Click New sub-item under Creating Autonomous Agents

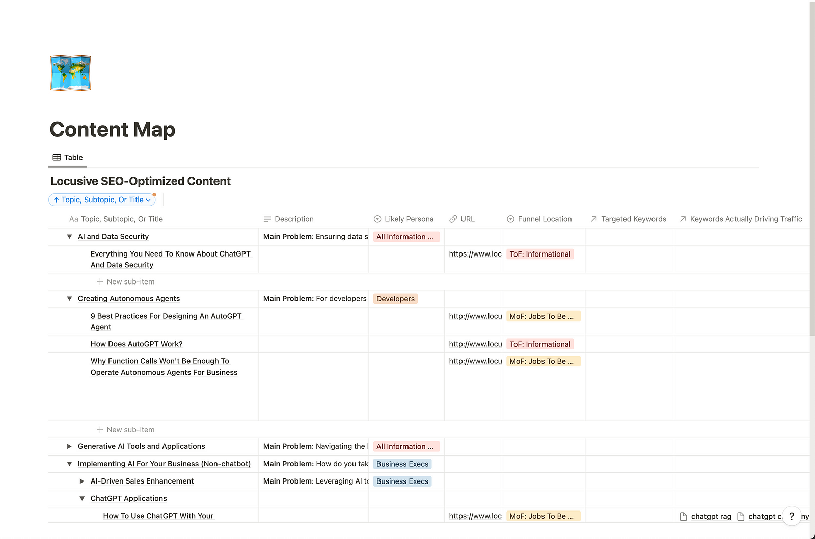[x=125, y=429]
